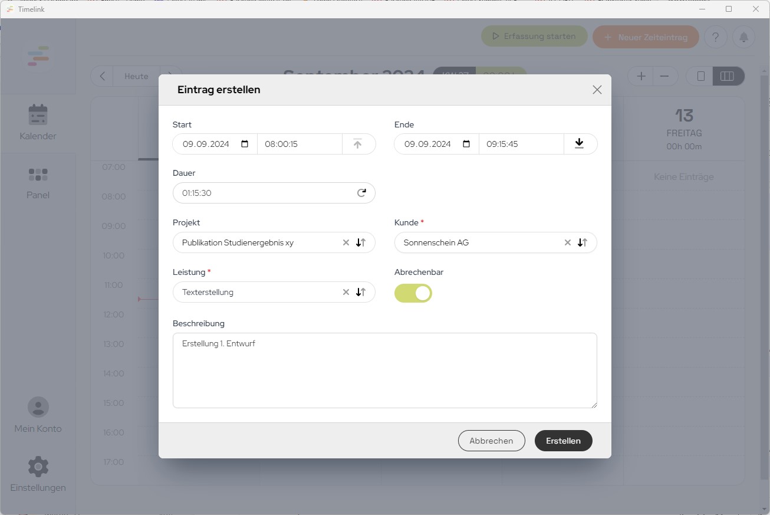Open Panel in the sidebar
Screen dimensions: 770x515
pyautogui.click(x=38, y=183)
